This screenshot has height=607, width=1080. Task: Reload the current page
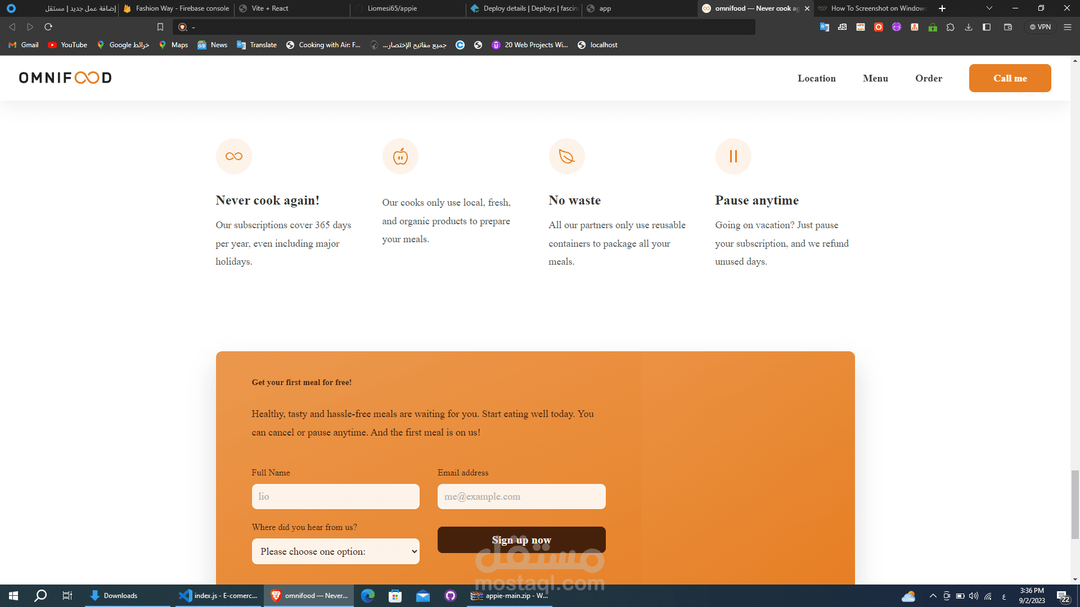(x=48, y=27)
